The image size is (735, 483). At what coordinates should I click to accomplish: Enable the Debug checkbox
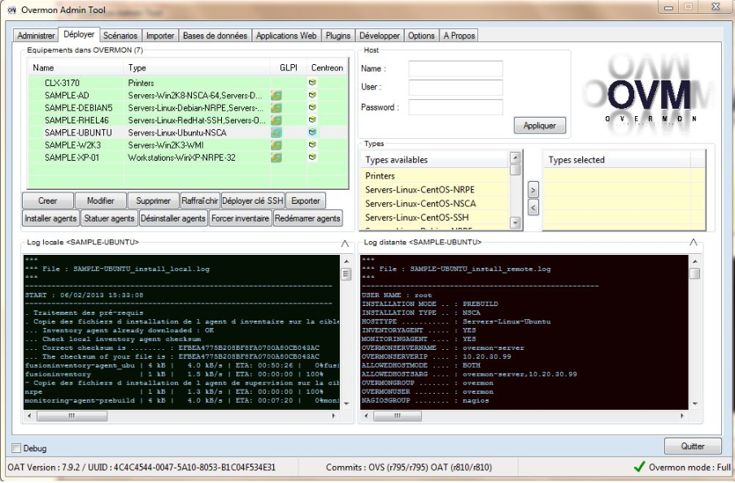click(17, 448)
